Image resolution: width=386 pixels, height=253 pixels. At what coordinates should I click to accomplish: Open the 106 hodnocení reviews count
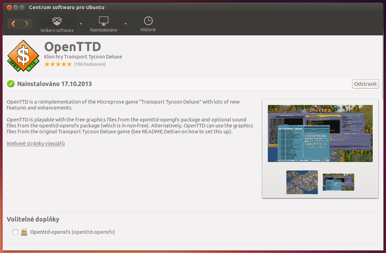(90, 64)
